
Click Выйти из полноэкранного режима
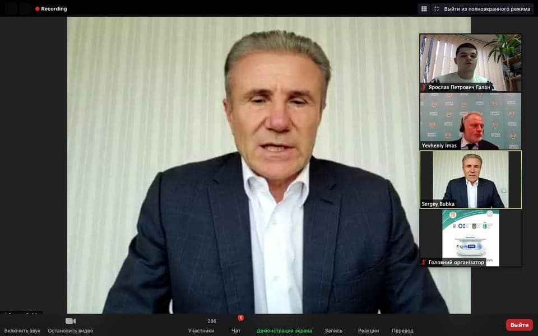pyautogui.click(x=482, y=9)
